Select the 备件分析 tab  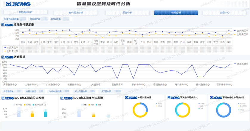176,13
